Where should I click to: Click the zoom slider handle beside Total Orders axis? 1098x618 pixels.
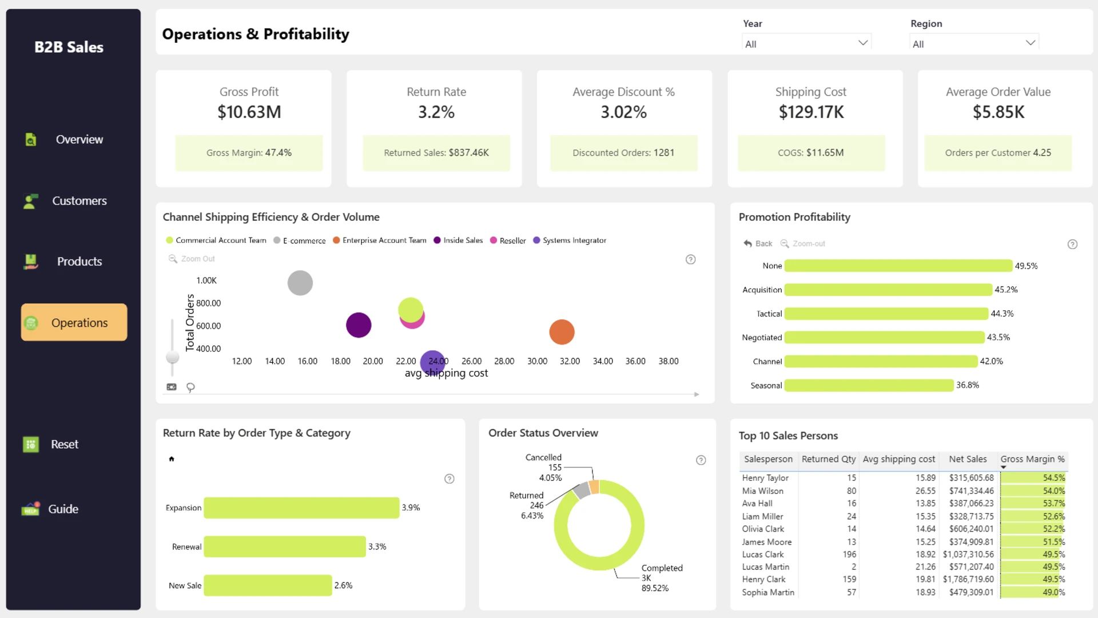click(172, 358)
